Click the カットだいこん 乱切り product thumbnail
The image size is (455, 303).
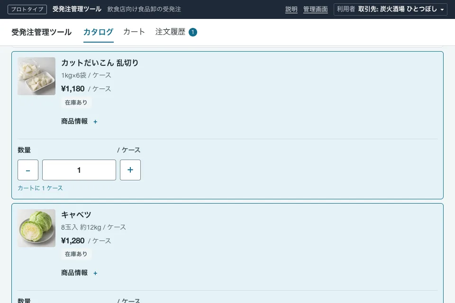tap(36, 76)
